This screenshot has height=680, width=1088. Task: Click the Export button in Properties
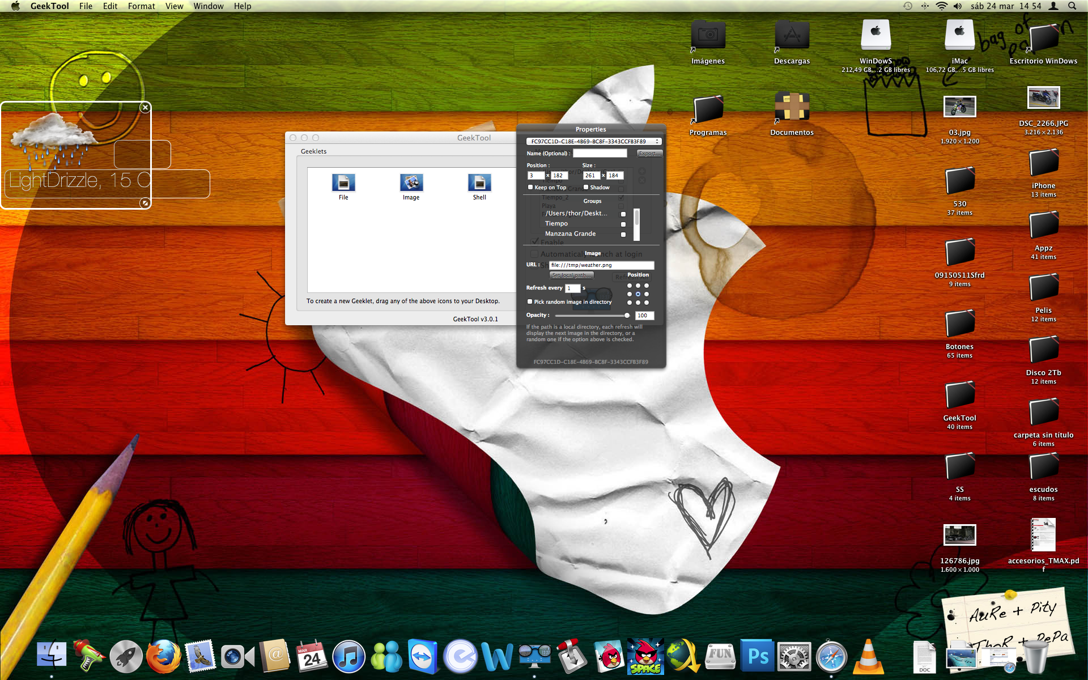pyautogui.click(x=649, y=154)
